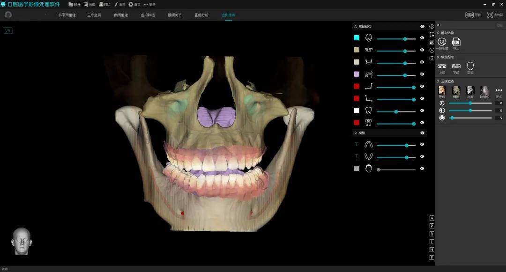Click the cyan color swatch for skull
Viewport: 506px width, 272px height.
(357, 38)
